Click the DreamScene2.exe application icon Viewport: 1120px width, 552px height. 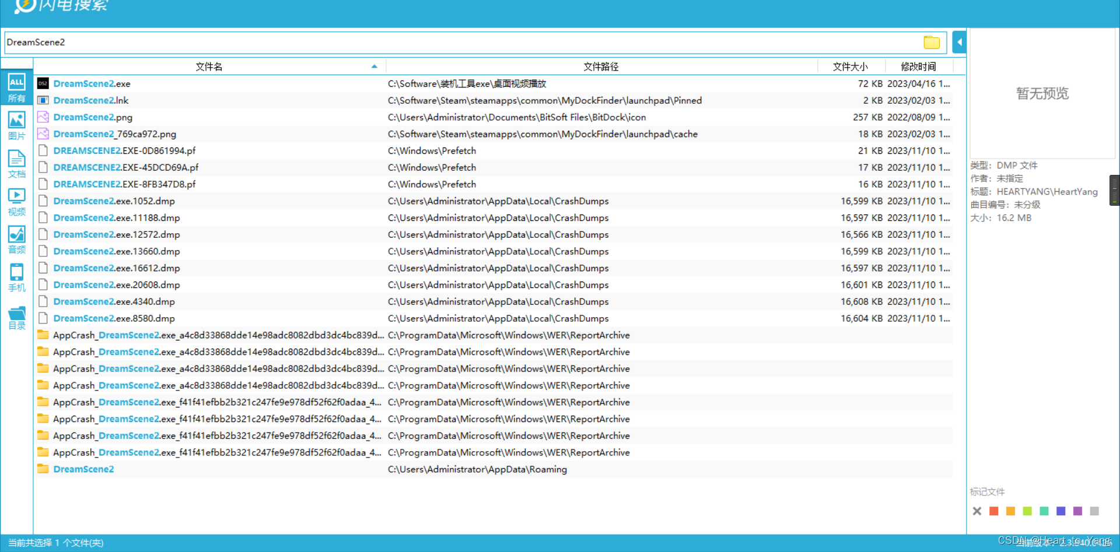click(x=43, y=83)
